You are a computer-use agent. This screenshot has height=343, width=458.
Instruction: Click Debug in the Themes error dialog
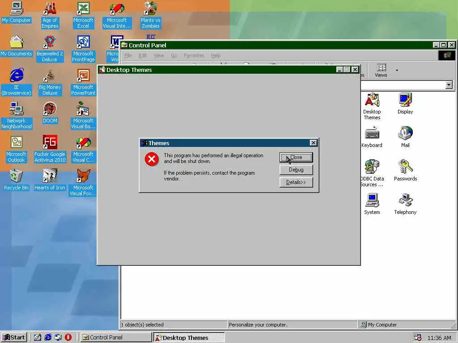tap(296, 170)
